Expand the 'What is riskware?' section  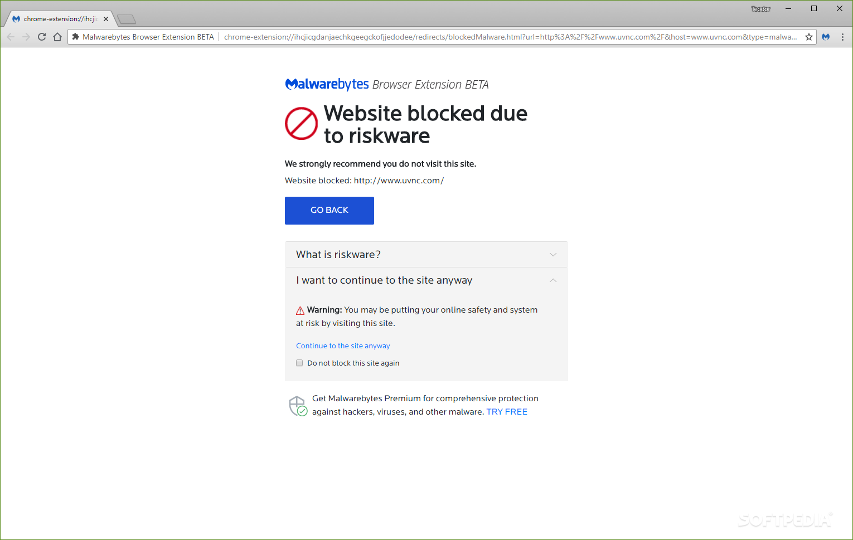point(426,255)
